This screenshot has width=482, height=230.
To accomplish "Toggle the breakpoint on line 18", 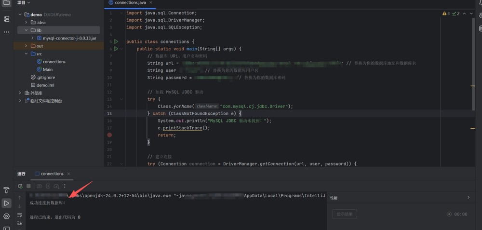I will coord(109,135).
